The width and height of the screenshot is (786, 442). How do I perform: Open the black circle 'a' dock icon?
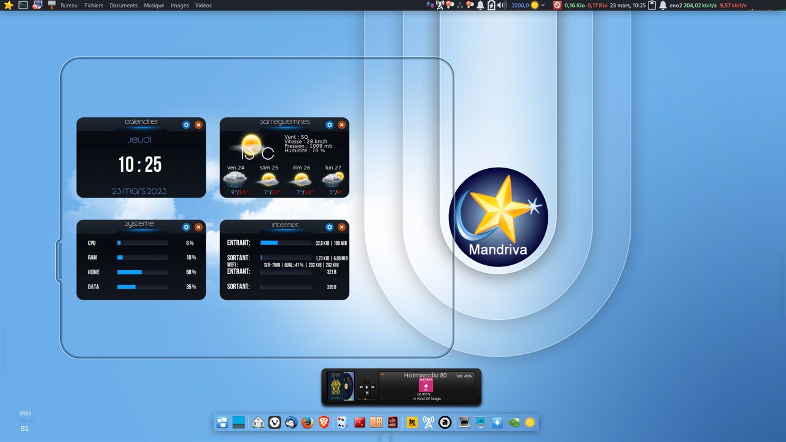coord(445,422)
